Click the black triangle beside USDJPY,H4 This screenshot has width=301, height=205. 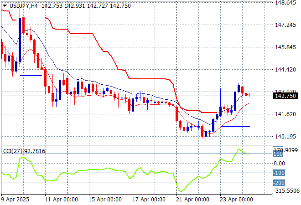click(5, 6)
